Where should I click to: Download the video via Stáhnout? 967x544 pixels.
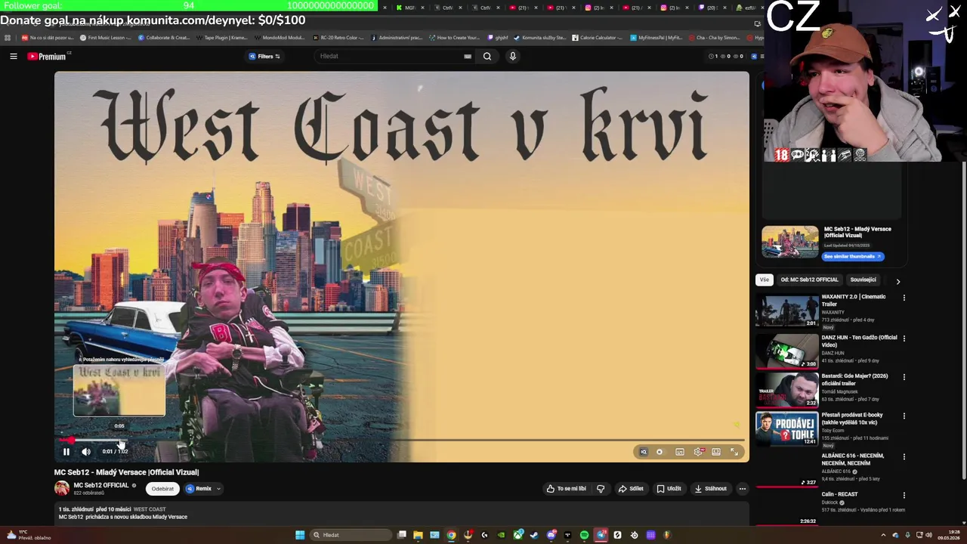click(711, 489)
